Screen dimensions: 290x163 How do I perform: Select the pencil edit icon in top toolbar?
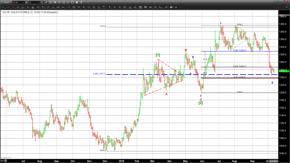[46, 2]
